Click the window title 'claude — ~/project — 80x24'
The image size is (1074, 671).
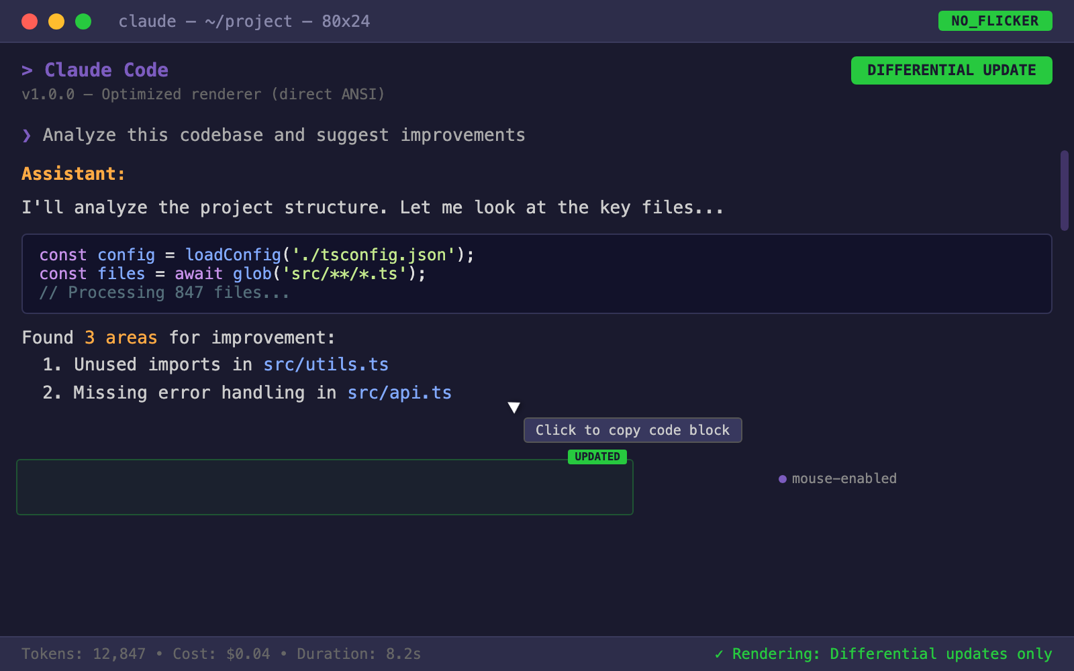coord(244,21)
